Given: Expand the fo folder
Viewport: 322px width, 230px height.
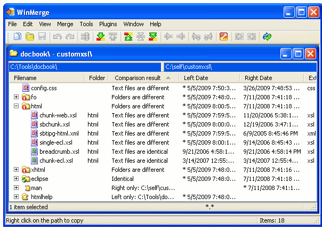Looking at the screenshot, I should coord(16,97).
